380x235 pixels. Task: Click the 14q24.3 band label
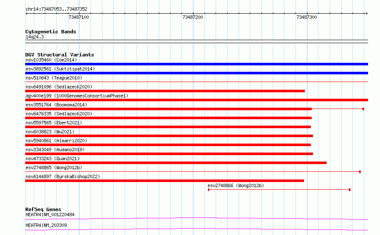[35, 37]
